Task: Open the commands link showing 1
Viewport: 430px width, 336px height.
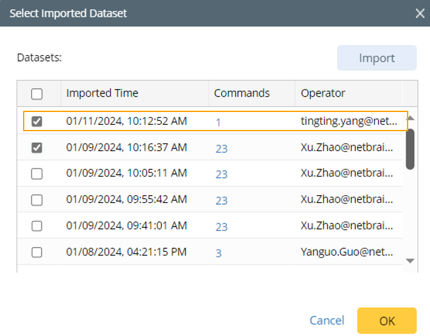Action: (218, 122)
